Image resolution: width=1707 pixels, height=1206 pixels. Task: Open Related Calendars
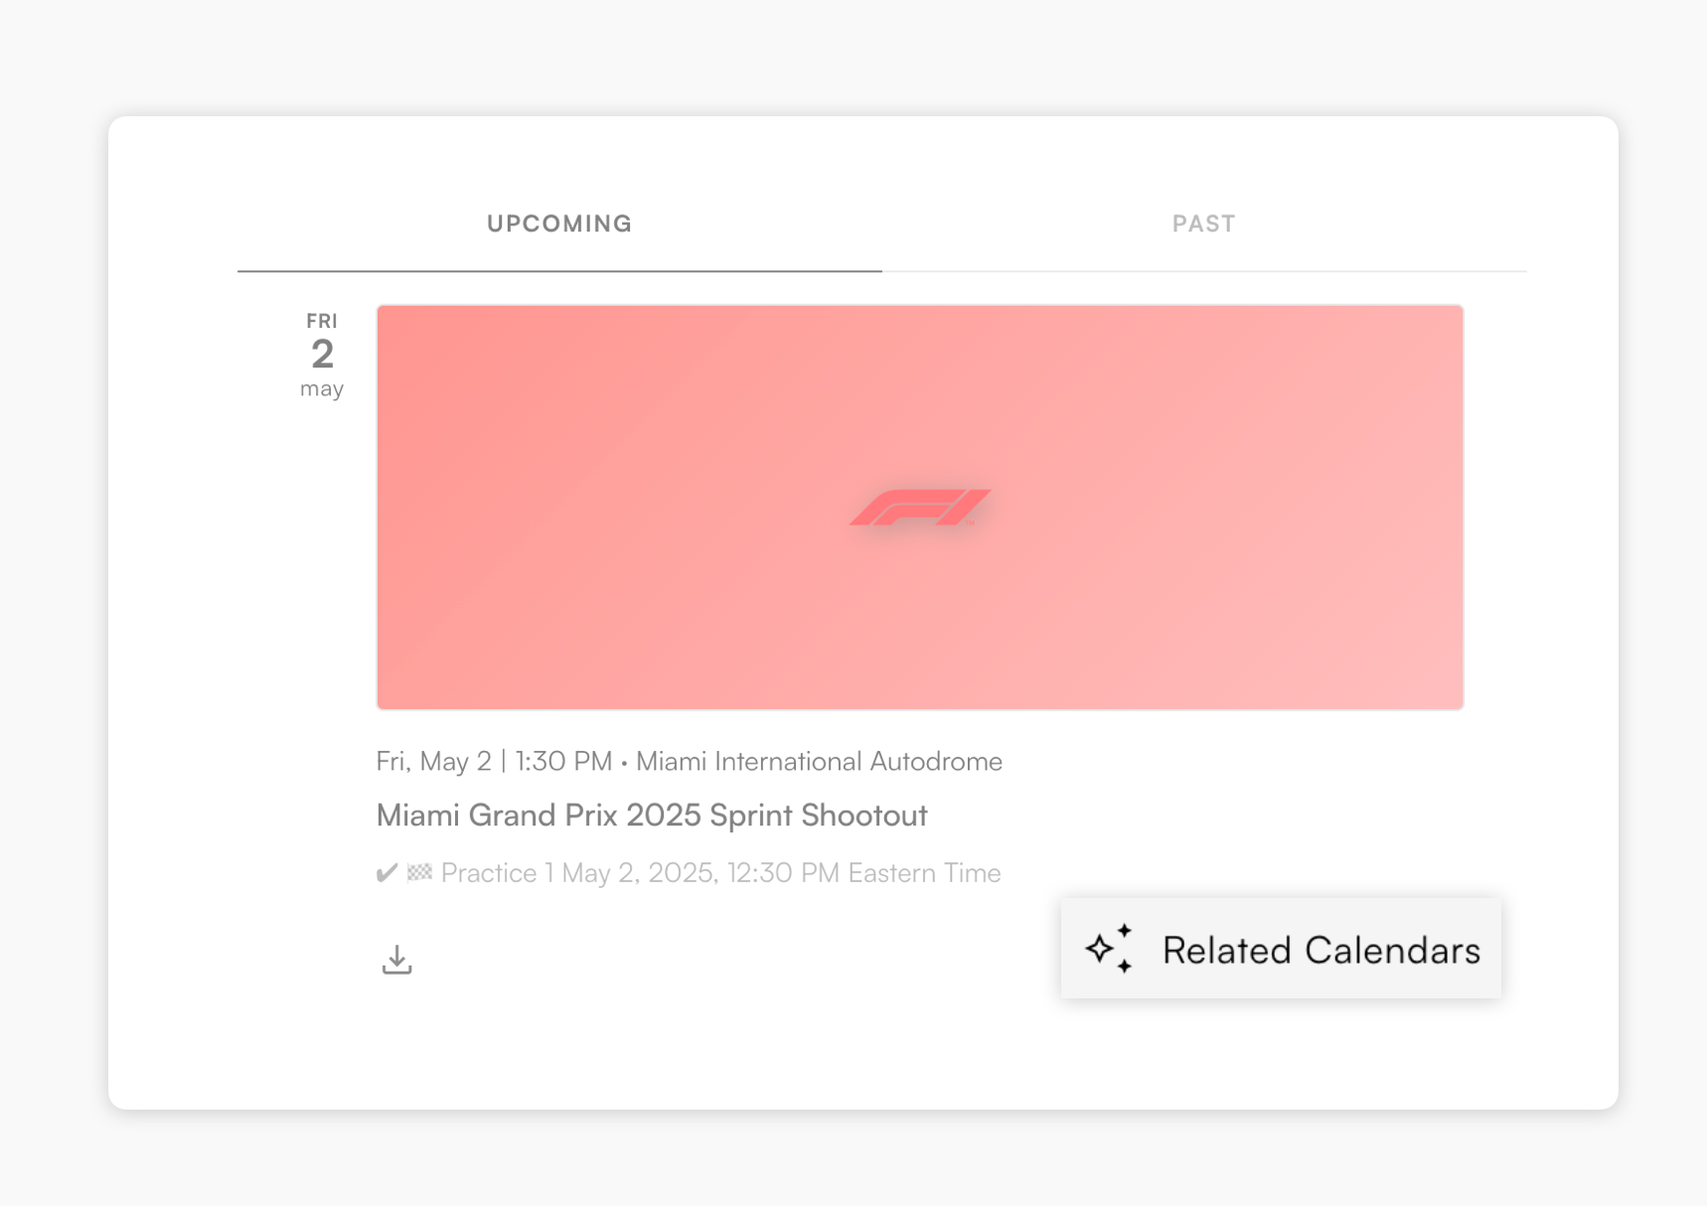click(1280, 949)
